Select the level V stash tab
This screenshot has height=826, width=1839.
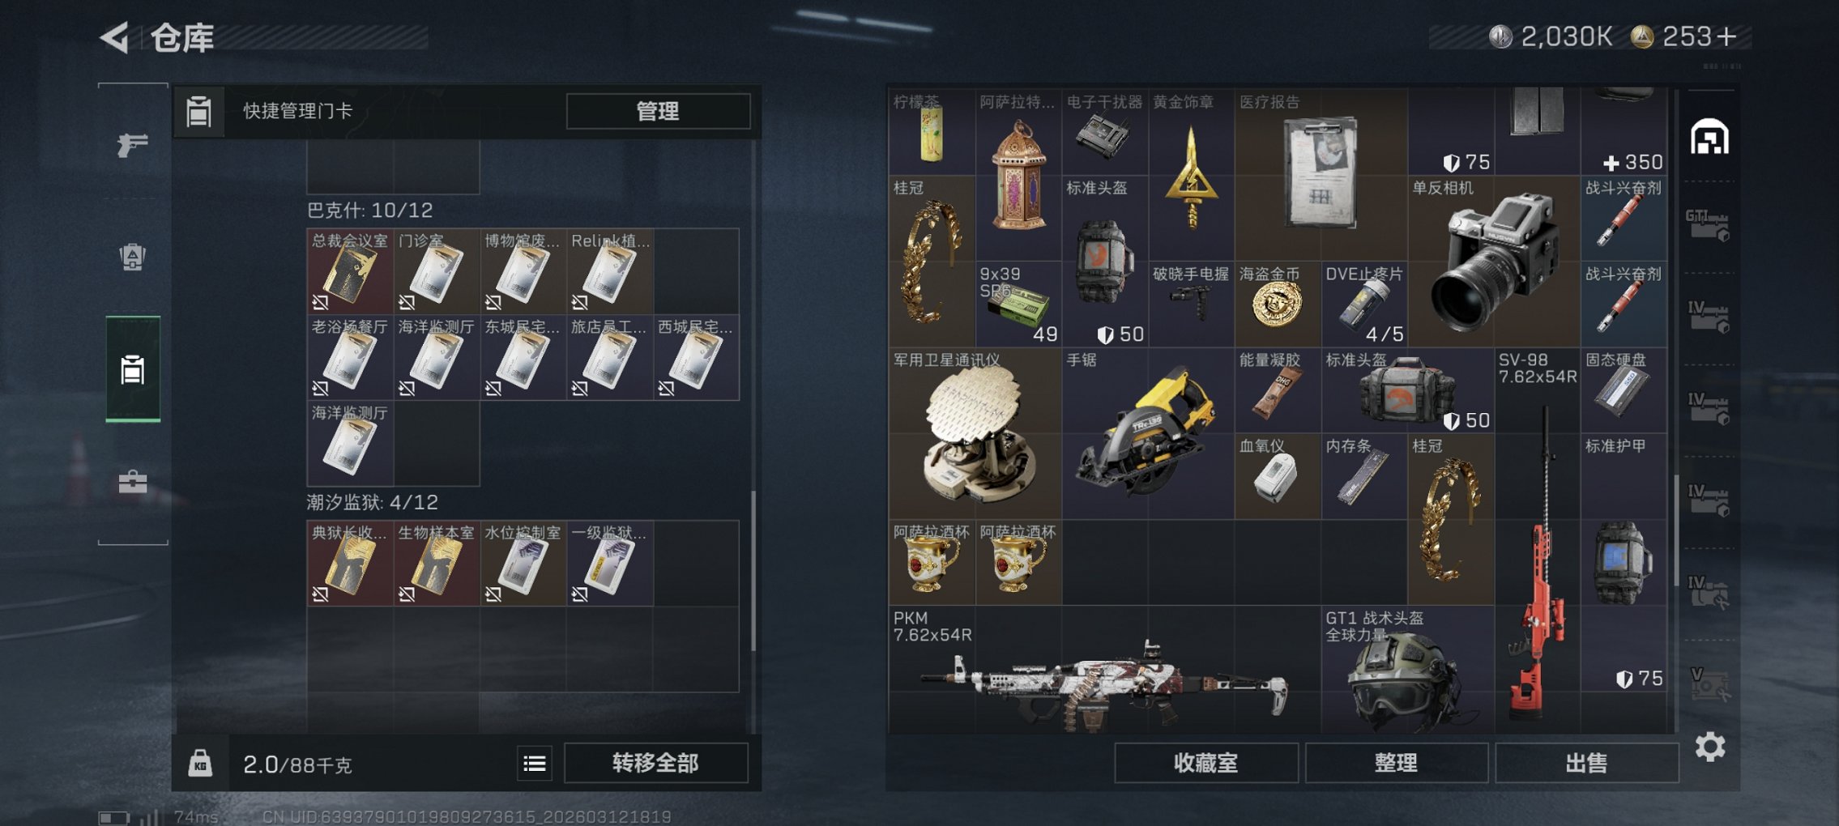point(1709,683)
